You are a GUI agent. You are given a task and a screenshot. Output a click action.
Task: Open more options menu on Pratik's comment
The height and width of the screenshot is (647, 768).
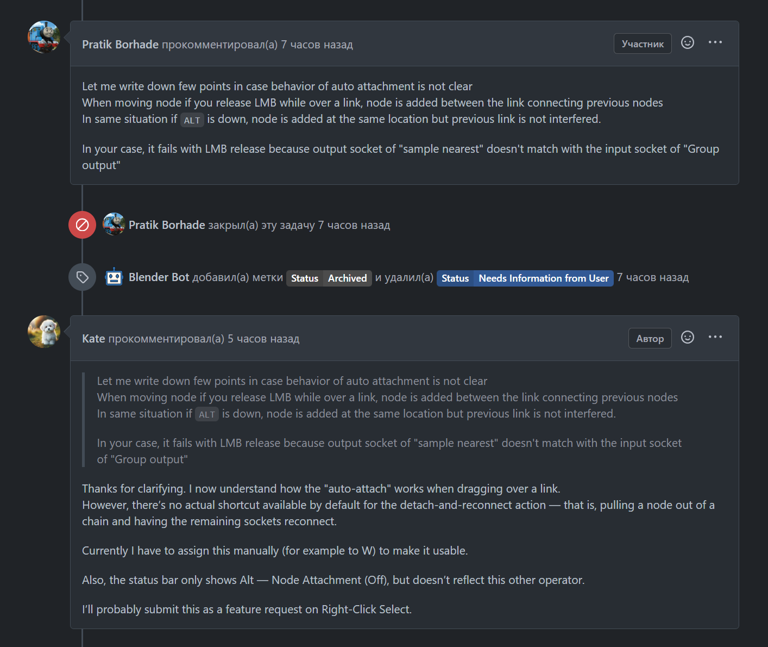715,42
